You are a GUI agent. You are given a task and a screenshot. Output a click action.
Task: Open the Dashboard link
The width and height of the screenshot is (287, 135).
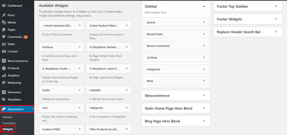(15, 6)
